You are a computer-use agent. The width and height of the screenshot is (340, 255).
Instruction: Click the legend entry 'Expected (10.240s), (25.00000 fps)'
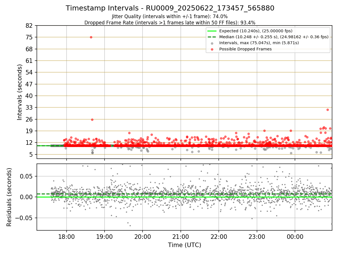click(x=256, y=31)
